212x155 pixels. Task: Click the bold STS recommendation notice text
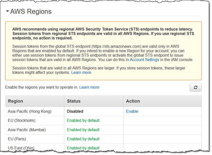(x=103, y=34)
